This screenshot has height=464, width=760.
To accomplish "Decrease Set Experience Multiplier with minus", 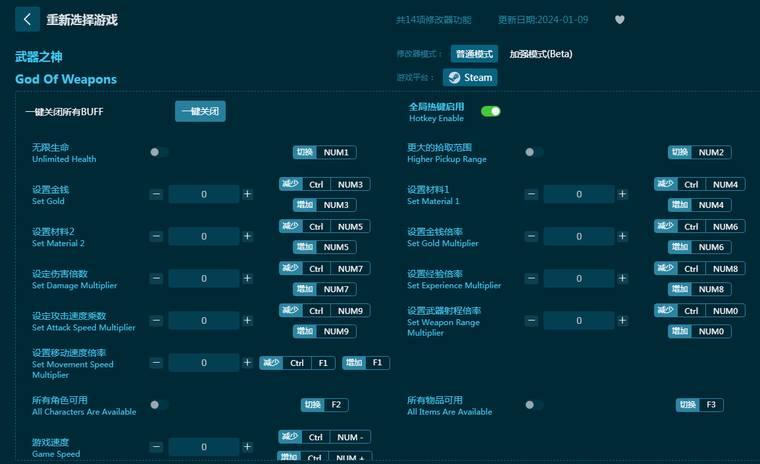I will coord(531,279).
